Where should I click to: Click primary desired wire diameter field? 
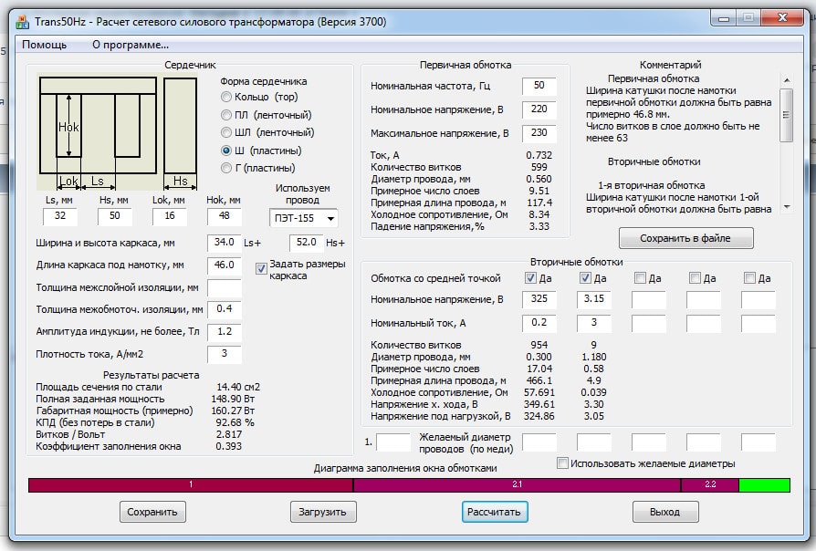coord(393,442)
